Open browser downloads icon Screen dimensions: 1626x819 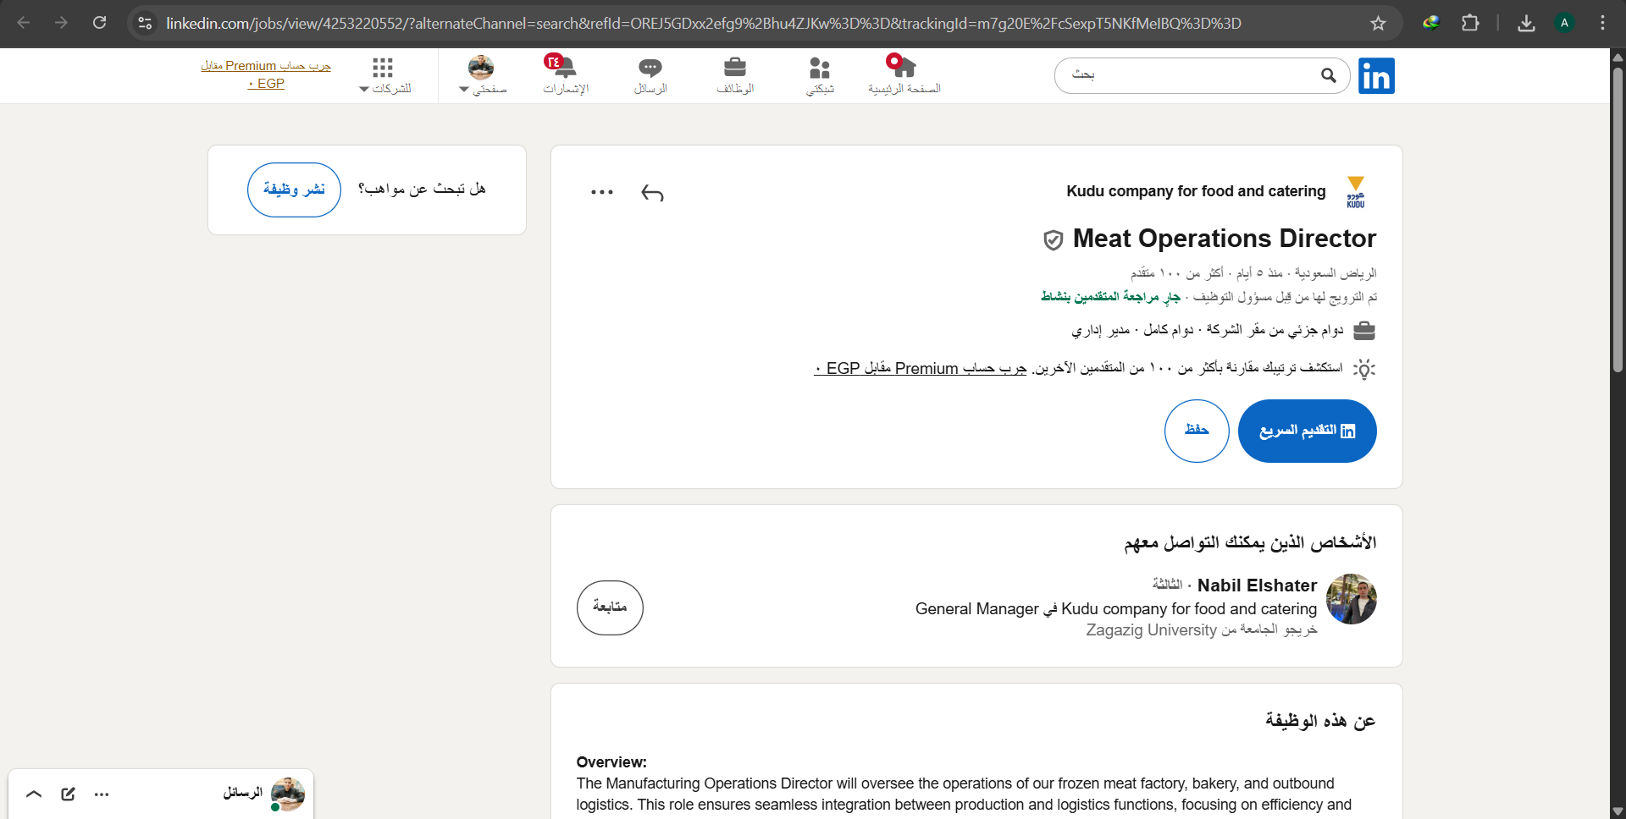(x=1526, y=23)
